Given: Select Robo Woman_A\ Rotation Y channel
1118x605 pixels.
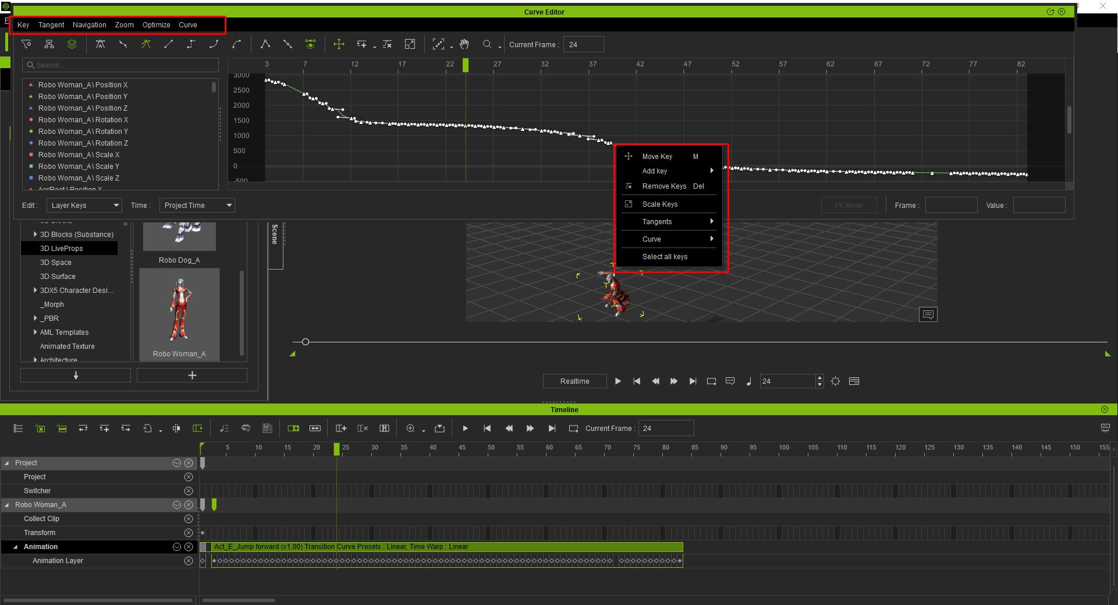Looking at the screenshot, I should pos(83,132).
